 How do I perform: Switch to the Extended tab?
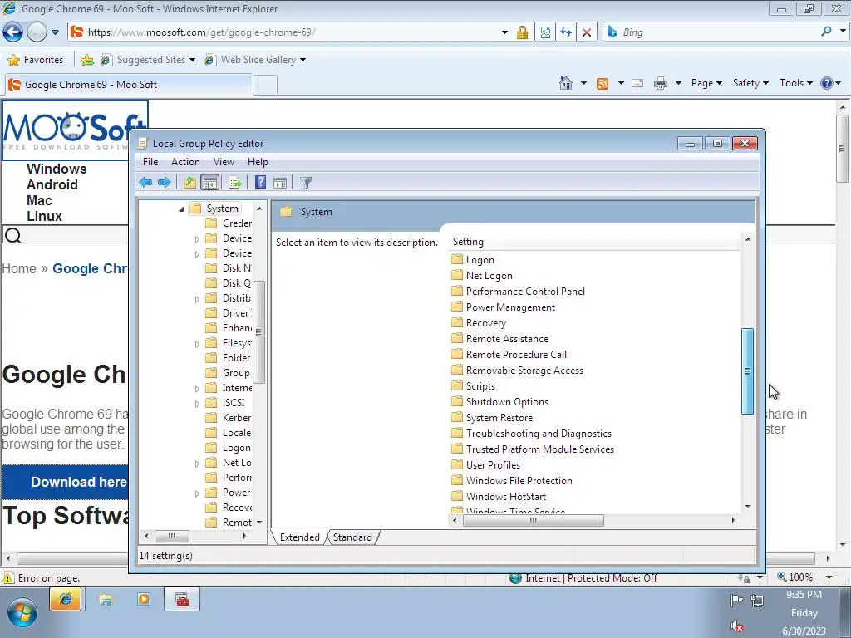(299, 537)
